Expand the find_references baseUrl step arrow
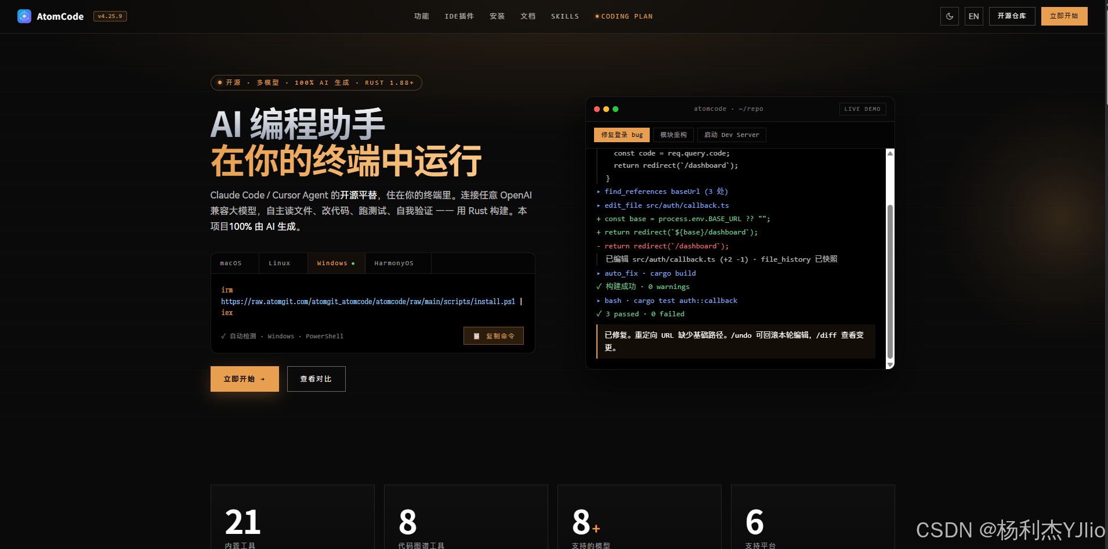This screenshot has height=549, width=1108. click(x=599, y=192)
